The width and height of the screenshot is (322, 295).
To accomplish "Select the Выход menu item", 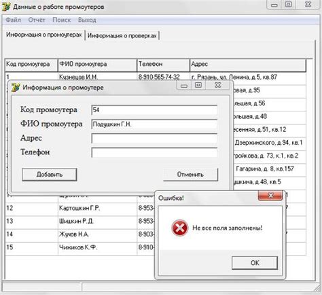I will [87, 20].
